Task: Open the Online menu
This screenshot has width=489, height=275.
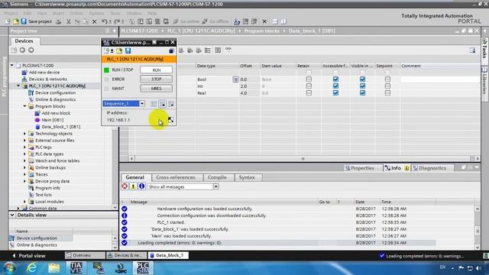Action: coord(76,13)
